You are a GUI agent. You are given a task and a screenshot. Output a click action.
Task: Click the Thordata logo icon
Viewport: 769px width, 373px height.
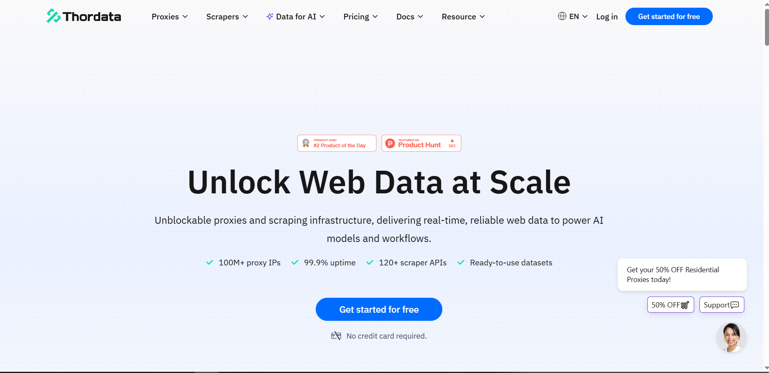tap(53, 16)
